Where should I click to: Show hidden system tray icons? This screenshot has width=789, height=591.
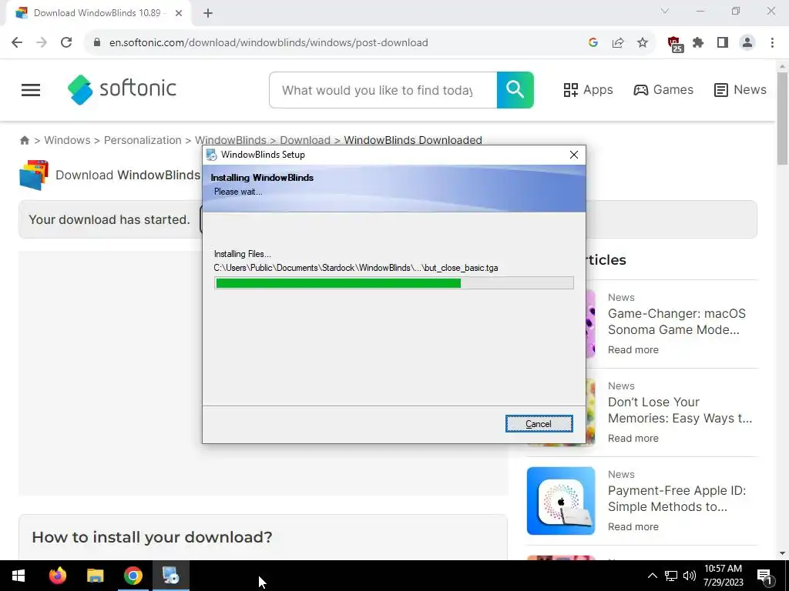[652, 576]
